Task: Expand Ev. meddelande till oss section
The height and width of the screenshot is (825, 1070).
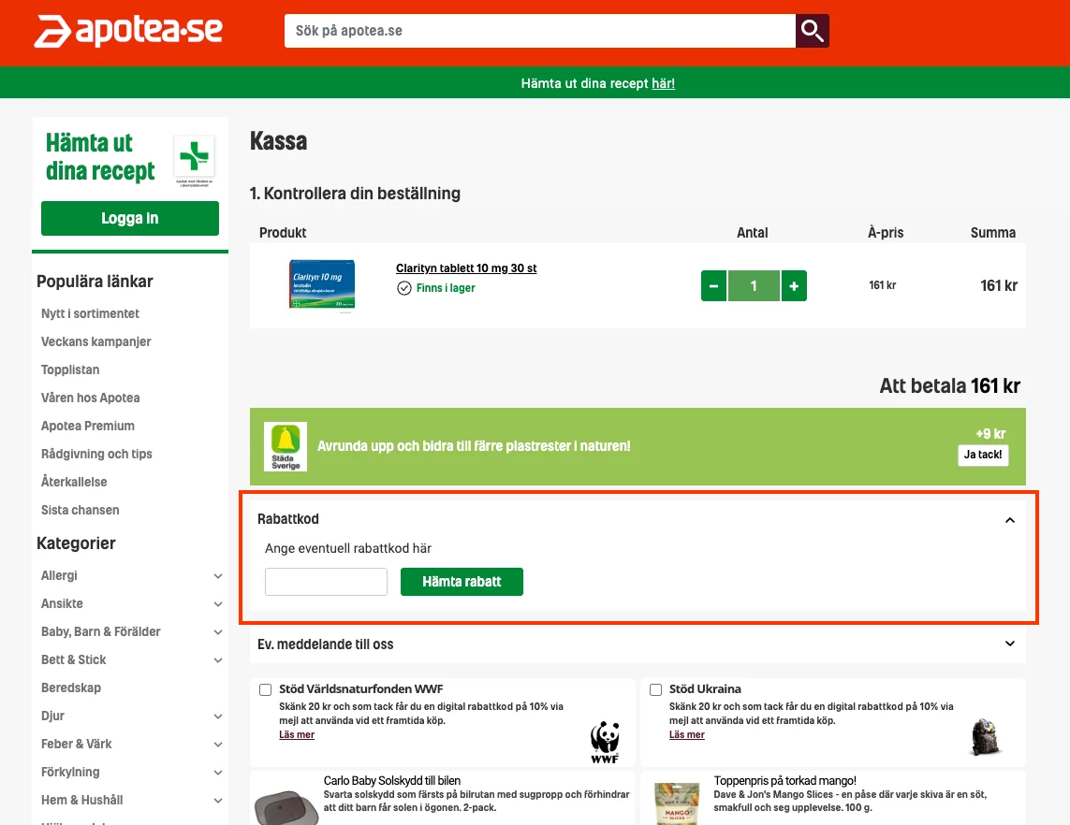Action: click(x=1010, y=644)
